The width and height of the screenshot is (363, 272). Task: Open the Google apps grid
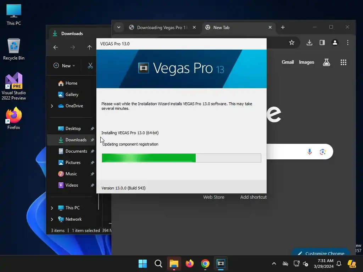343,62
